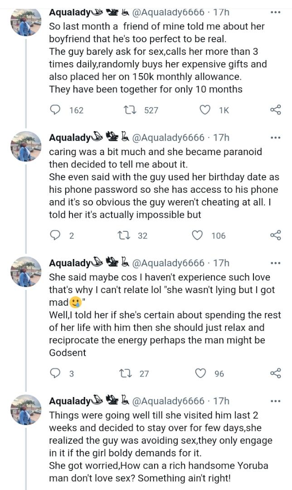292x490 pixels.
Task: Open more options on the Godsent tweet
Action: pos(275,263)
